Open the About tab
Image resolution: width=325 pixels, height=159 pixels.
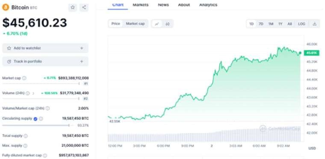point(184,5)
